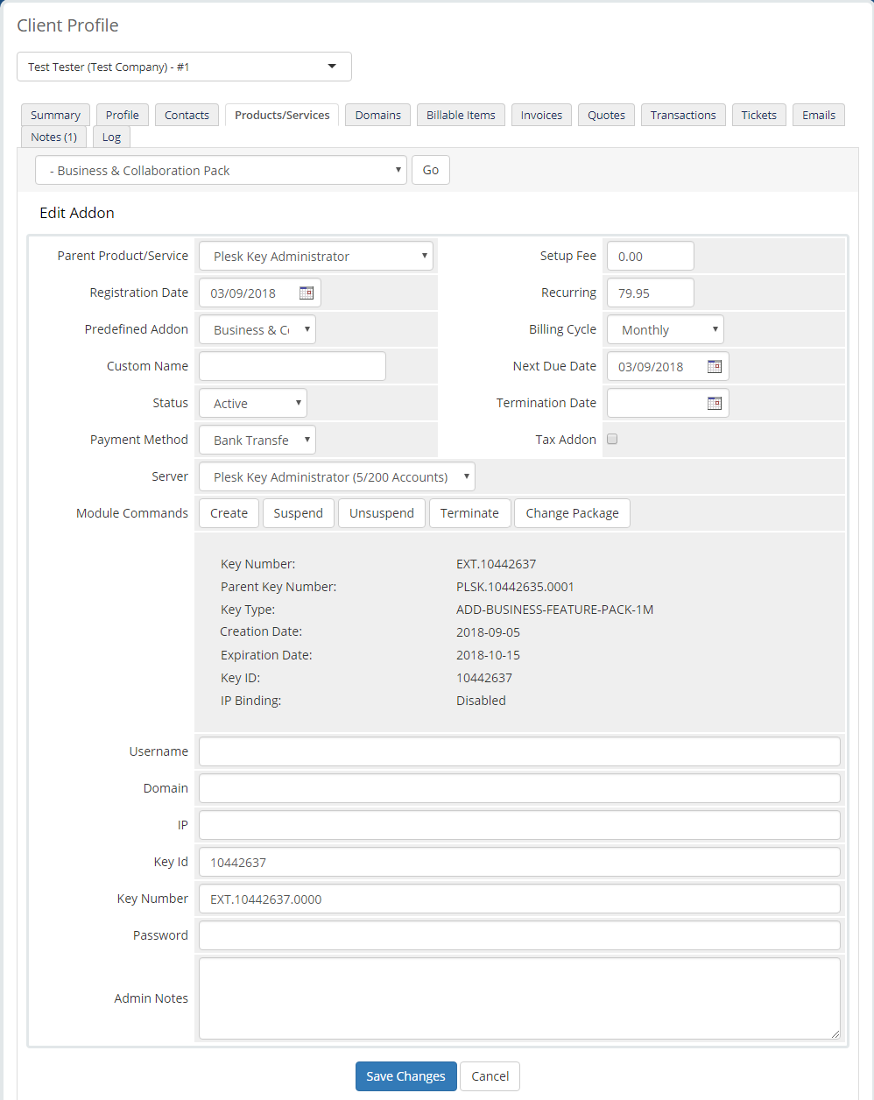
Task: Click Save Changes button
Action: pos(405,1076)
